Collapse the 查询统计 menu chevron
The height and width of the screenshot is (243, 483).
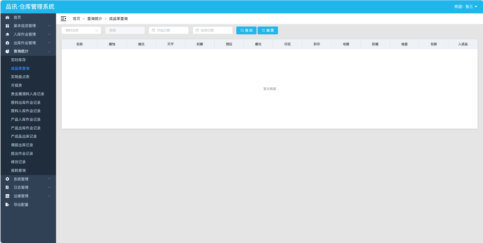tap(49, 52)
